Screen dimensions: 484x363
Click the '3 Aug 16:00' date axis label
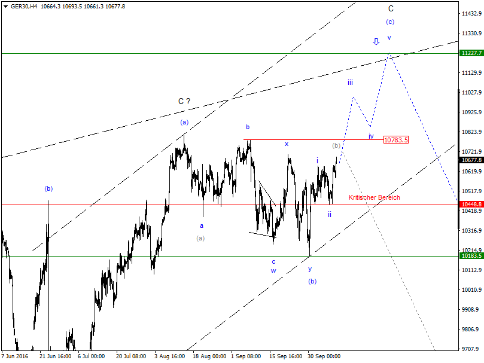point(170,356)
